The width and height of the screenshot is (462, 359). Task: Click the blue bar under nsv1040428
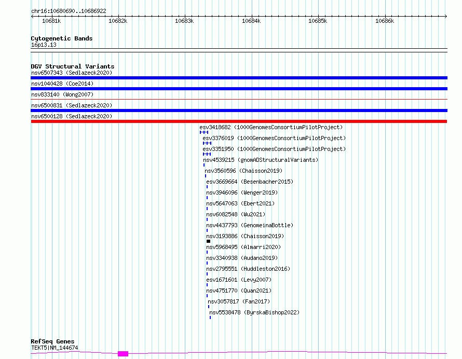click(239, 89)
